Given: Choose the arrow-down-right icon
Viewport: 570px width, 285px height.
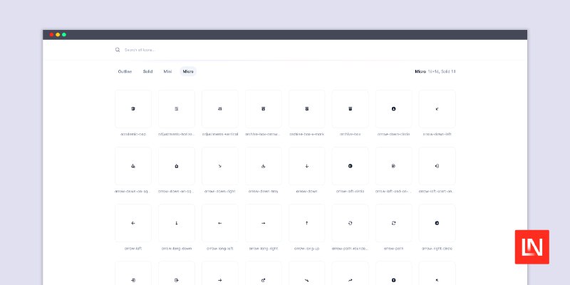Looking at the screenshot, I should (x=220, y=166).
